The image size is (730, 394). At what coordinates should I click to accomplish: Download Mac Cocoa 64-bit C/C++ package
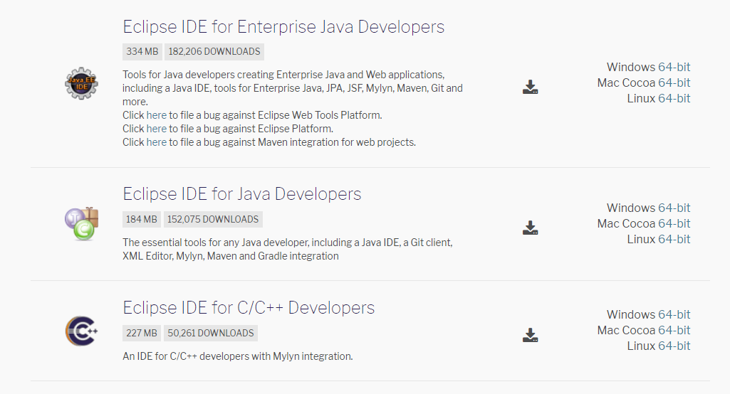click(674, 330)
